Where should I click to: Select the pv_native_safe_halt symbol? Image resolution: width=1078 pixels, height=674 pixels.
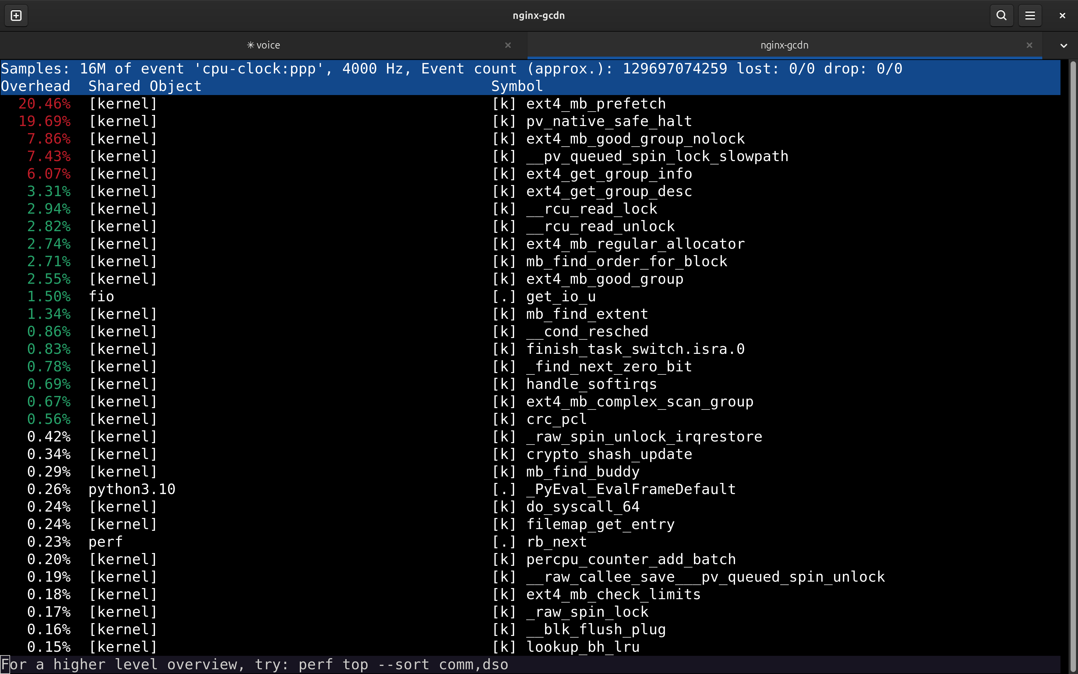click(x=608, y=121)
